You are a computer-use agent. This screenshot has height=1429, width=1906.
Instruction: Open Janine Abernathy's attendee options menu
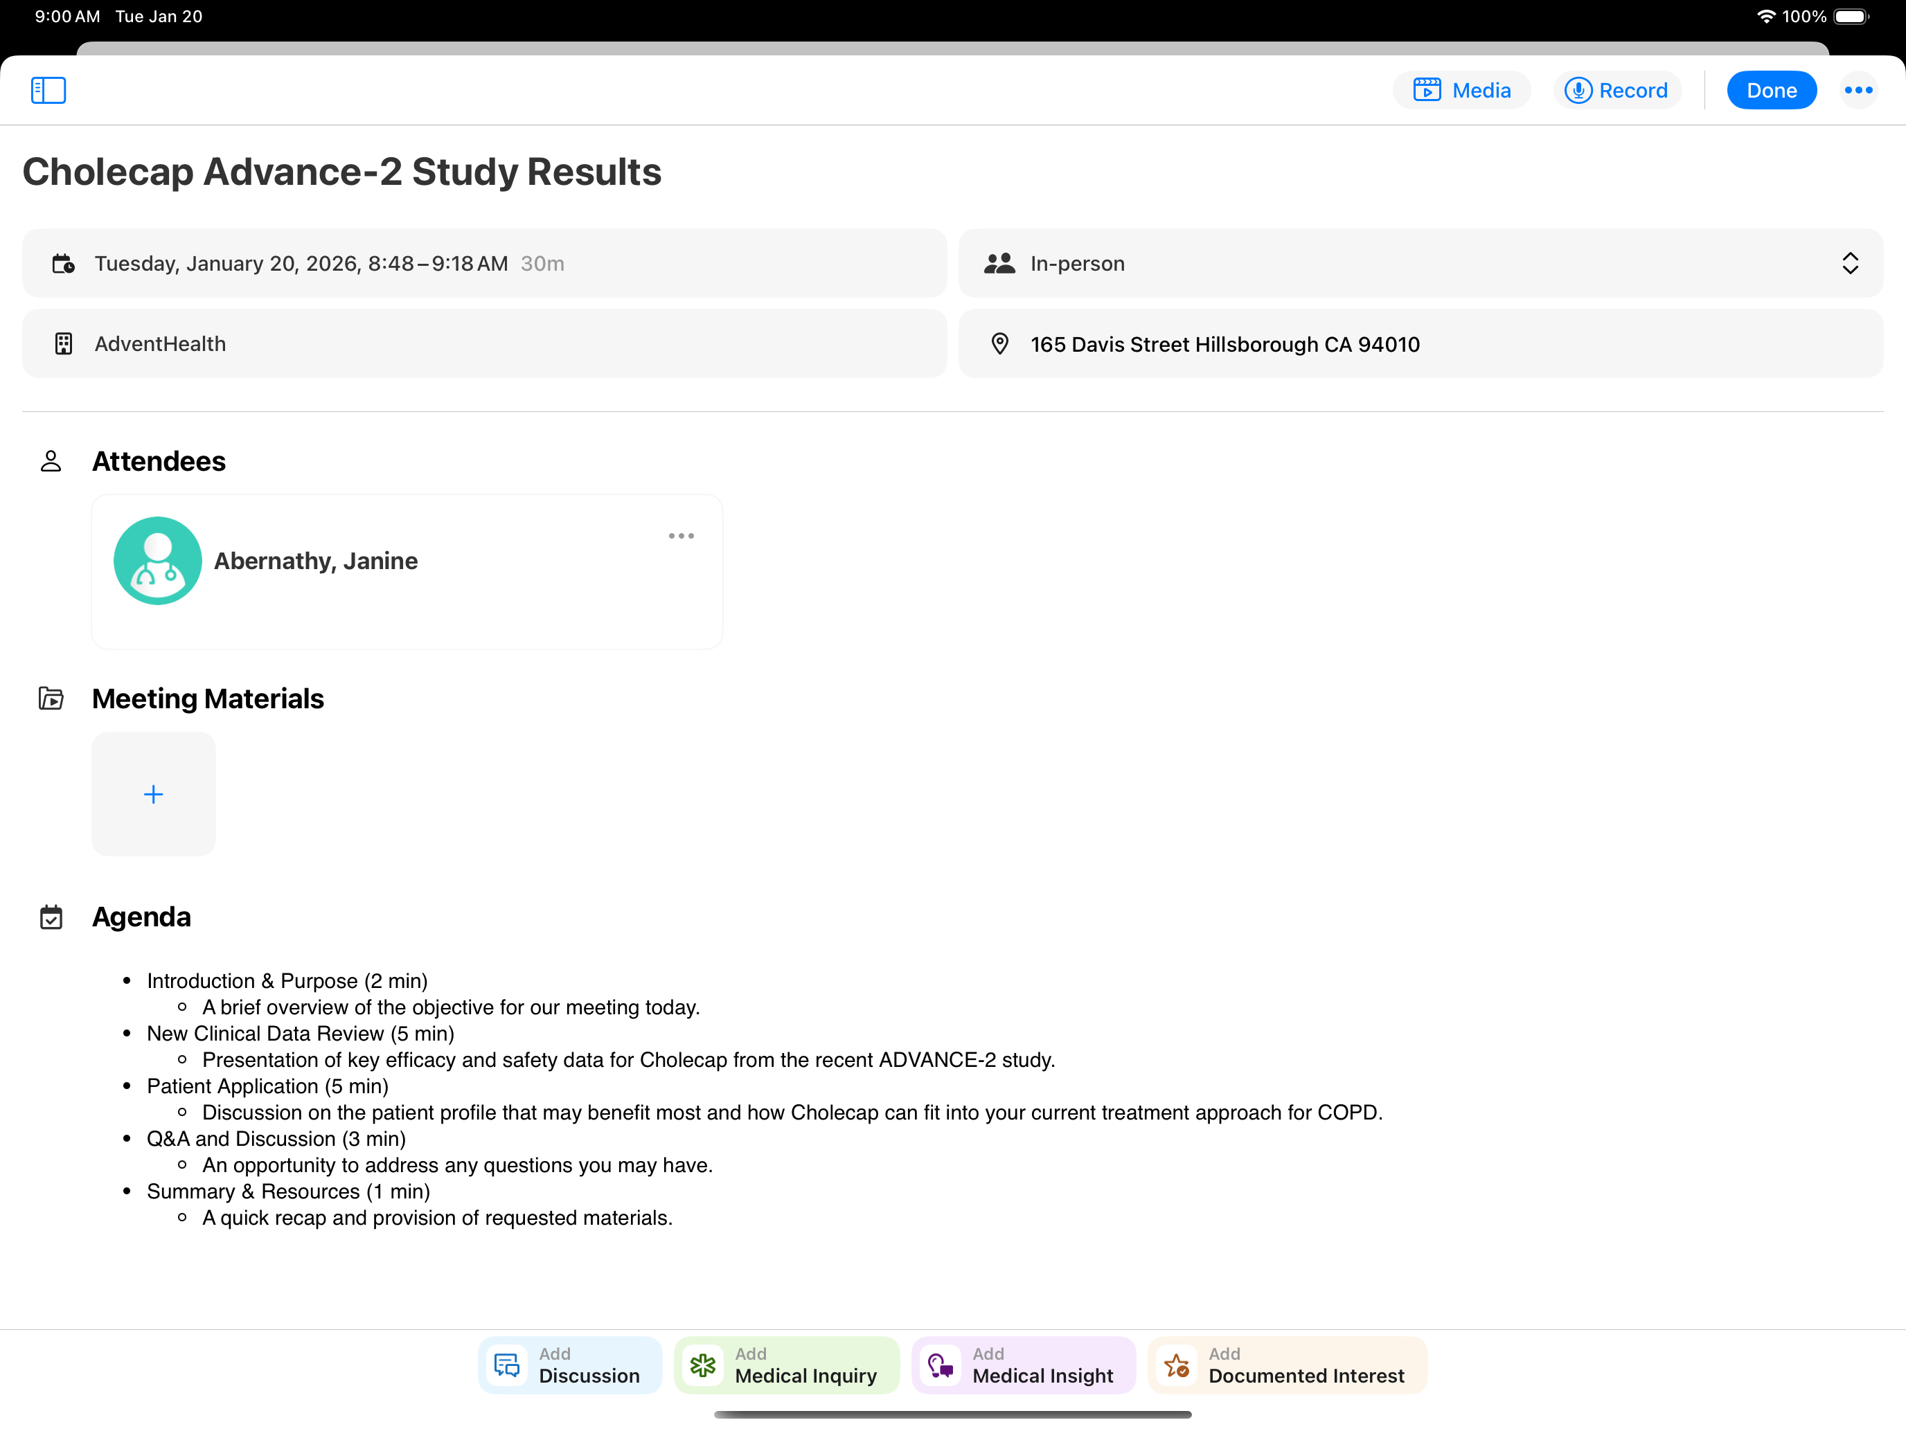pos(681,536)
